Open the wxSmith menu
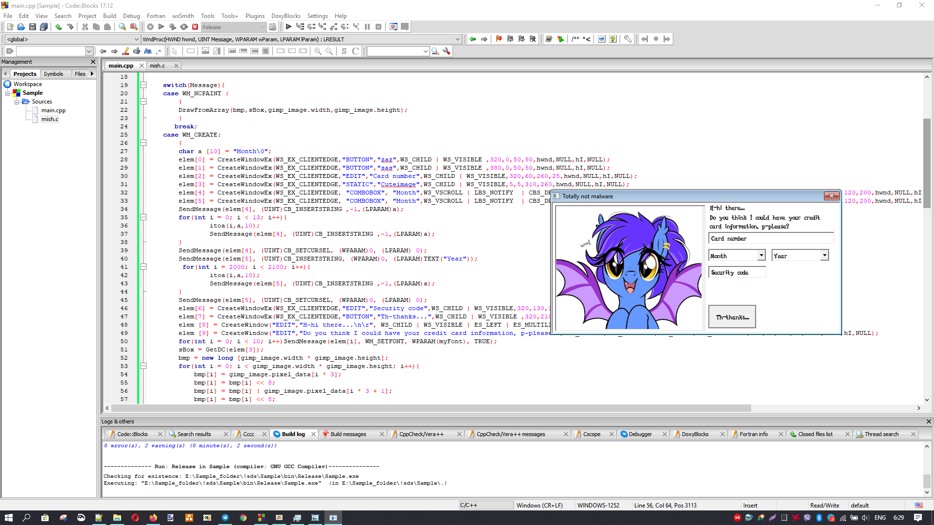 [183, 16]
